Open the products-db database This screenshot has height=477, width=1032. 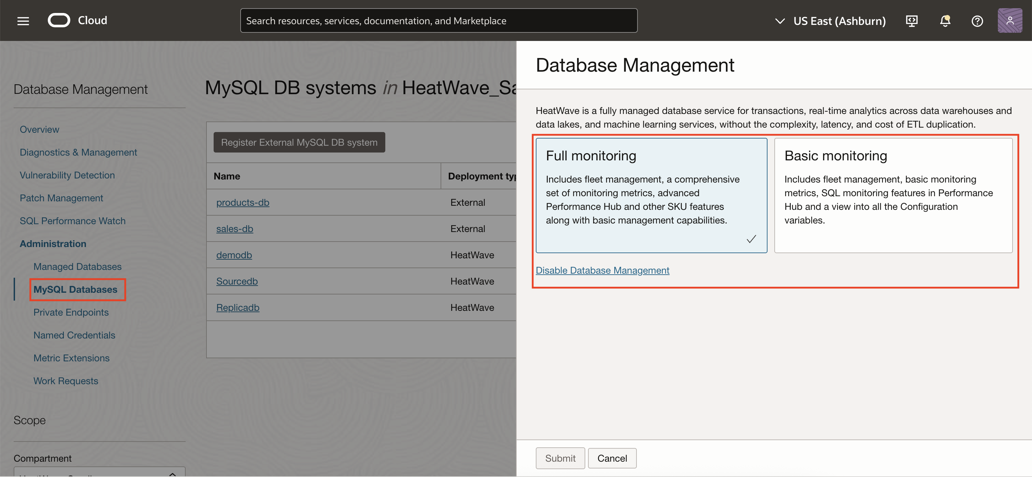pyautogui.click(x=243, y=202)
